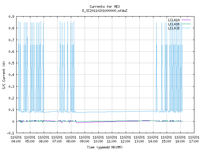
Task: Click the -0.1 y-axis tick label
Action: (10, 133)
